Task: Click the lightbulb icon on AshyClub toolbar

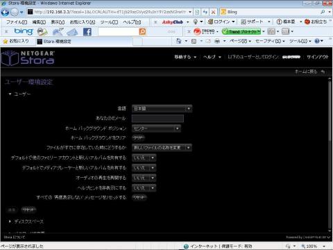Action: coord(196,22)
